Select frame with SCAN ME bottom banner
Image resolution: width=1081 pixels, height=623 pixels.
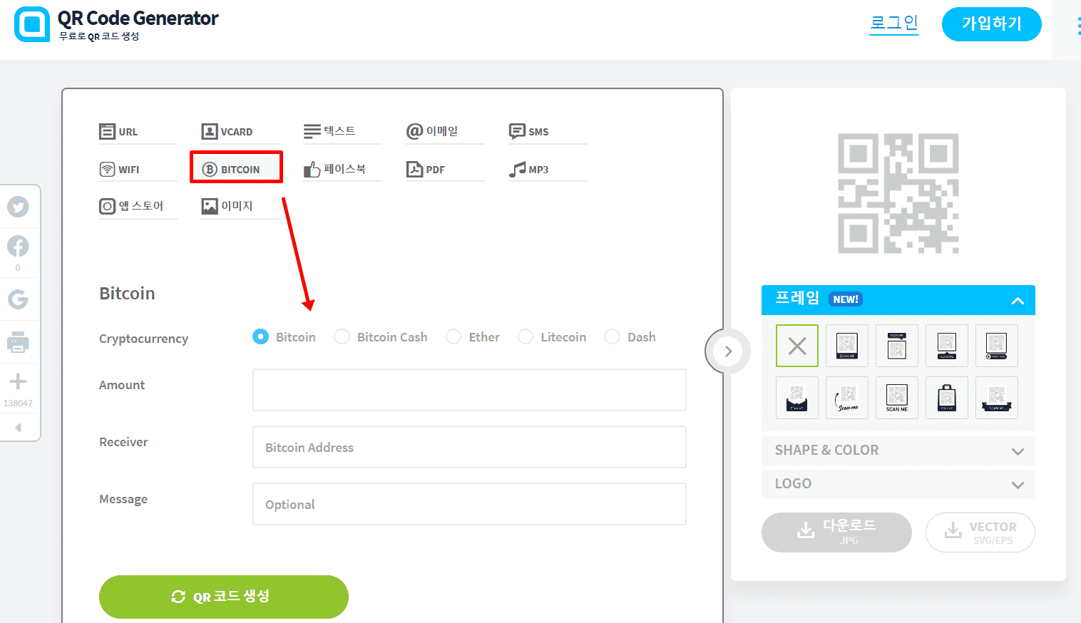847,346
